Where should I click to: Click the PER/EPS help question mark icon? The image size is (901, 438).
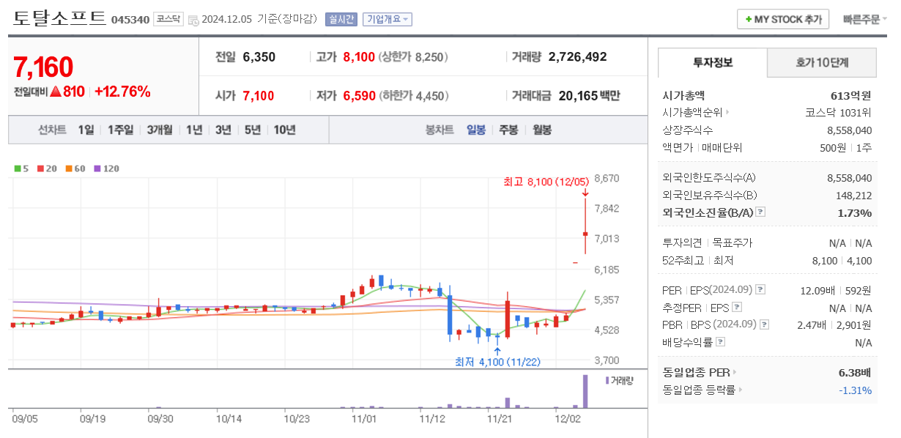point(760,290)
